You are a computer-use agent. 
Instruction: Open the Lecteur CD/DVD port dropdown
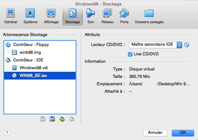(155, 45)
